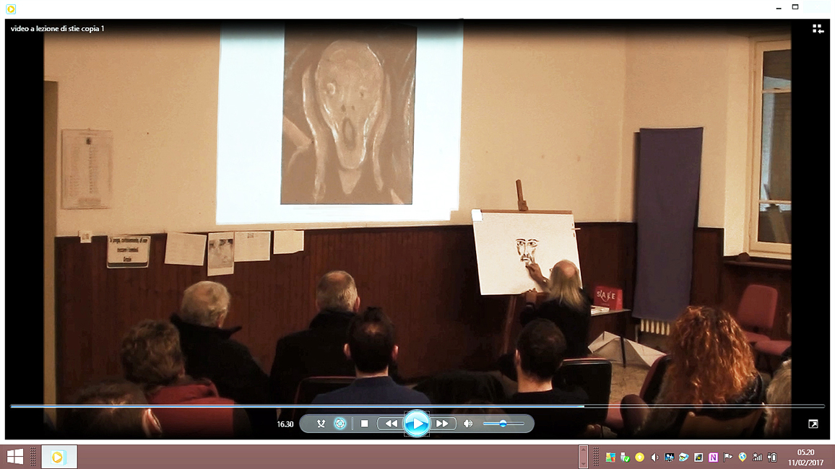Open the yellow up-arrow update tray icon
Image resolution: width=835 pixels, height=469 pixels.
639,457
